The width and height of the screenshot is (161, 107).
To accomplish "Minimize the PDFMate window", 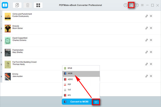I will coord(148,5).
